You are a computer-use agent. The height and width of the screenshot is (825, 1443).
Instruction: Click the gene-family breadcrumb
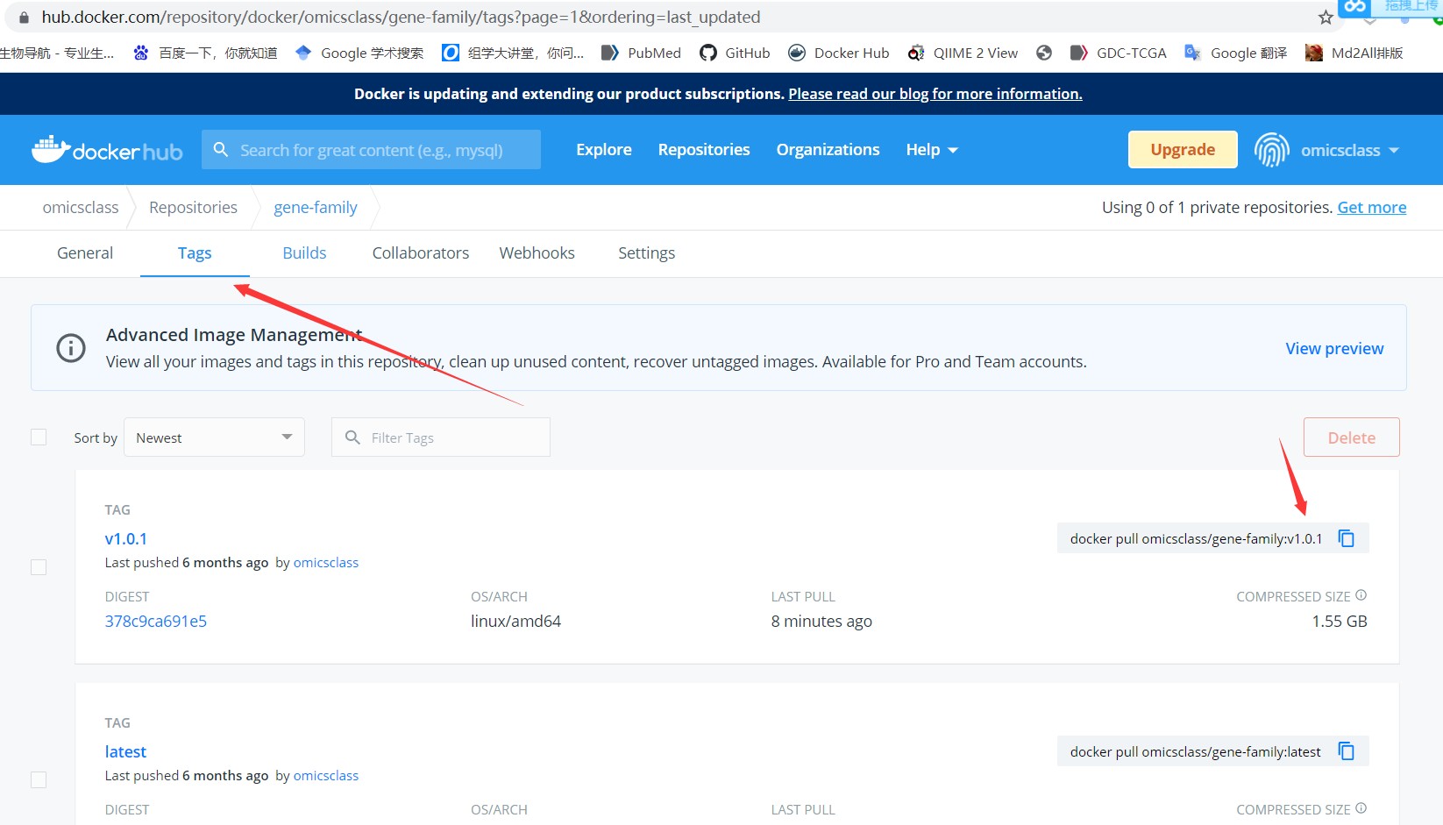click(x=316, y=207)
